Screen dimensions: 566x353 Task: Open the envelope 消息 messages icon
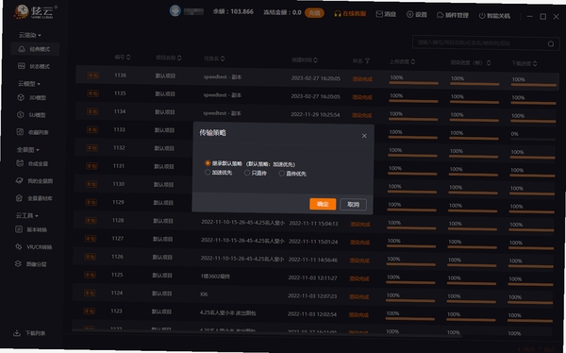pyautogui.click(x=379, y=14)
